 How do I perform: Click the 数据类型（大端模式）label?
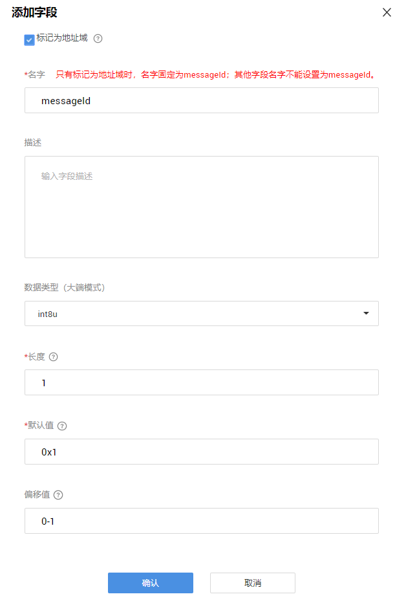coord(65,288)
